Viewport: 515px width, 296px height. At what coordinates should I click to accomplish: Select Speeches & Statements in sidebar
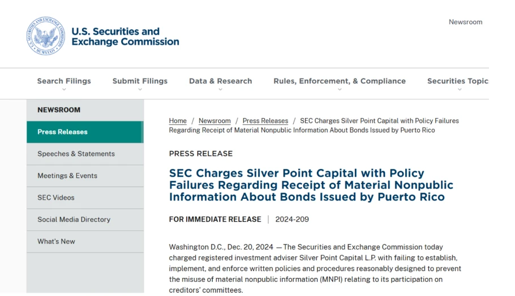coord(85,154)
